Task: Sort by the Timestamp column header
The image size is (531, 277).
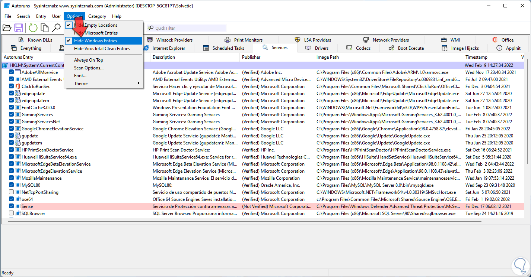Action: pyautogui.click(x=491, y=57)
